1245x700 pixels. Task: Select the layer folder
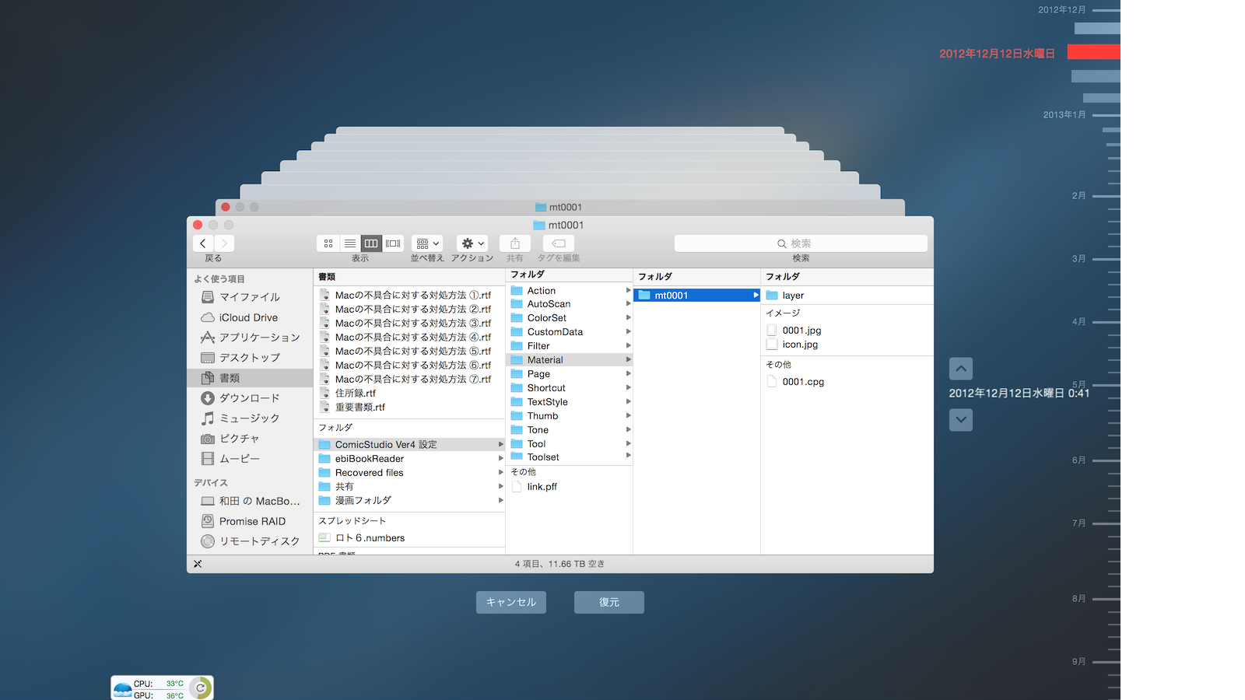(793, 296)
